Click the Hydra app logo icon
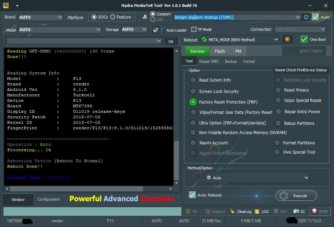 tap(6, 5)
